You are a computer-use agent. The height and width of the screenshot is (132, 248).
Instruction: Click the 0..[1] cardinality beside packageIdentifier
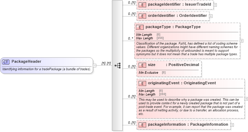tap(132, 2)
